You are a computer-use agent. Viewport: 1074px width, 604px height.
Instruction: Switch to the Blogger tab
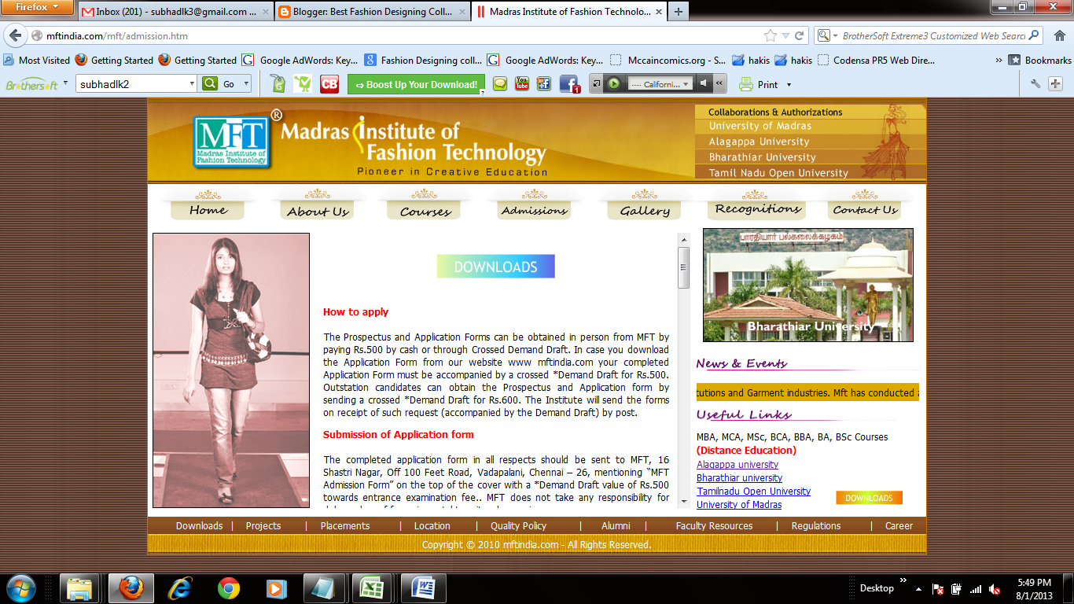[371, 12]
